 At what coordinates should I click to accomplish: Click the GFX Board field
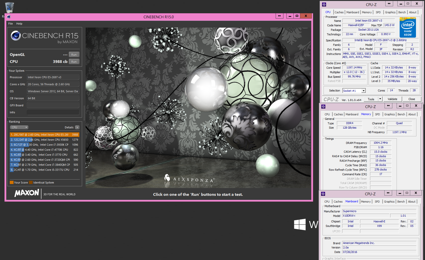[x=53, y=105]
